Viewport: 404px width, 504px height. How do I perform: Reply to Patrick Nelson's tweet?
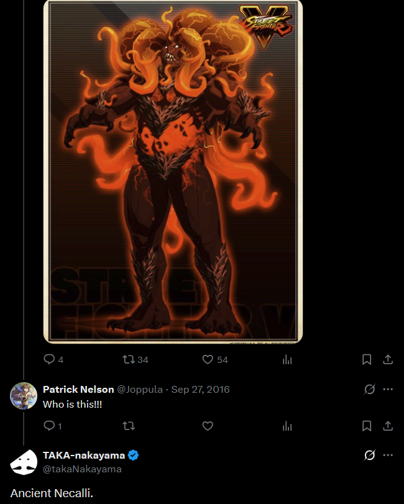pos(52,426)
